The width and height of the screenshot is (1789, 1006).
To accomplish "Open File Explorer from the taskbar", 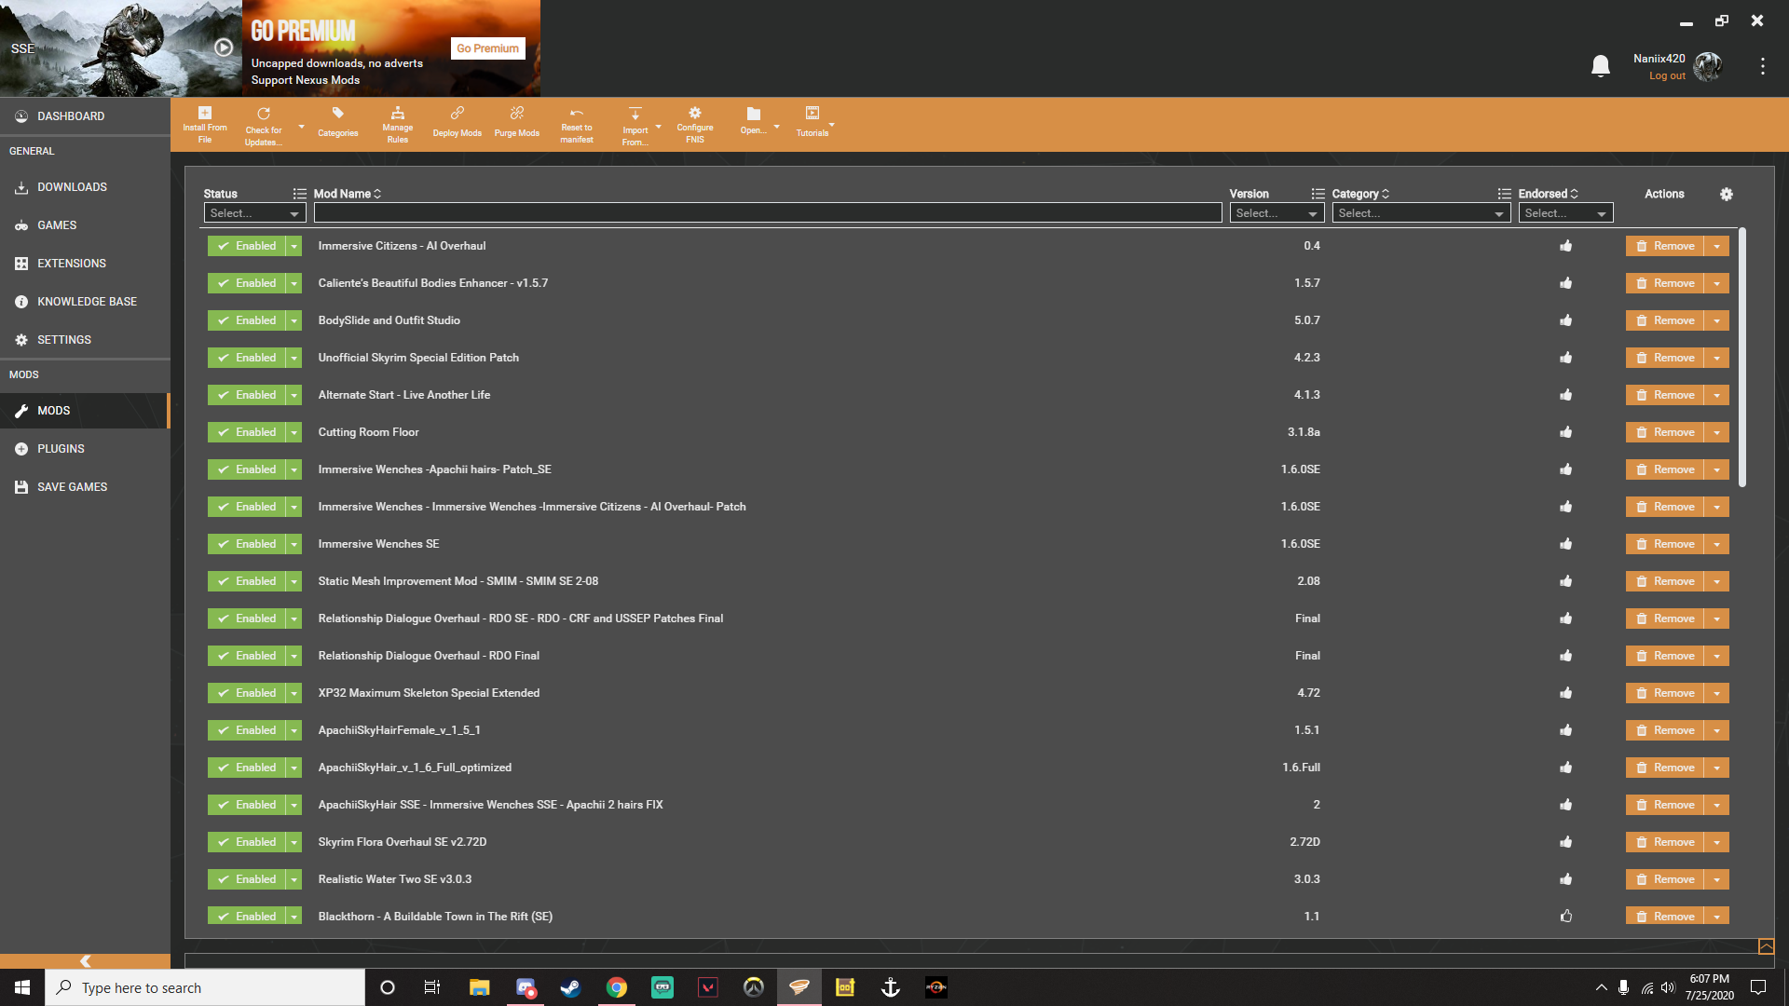I will click(x=479, y=987).
